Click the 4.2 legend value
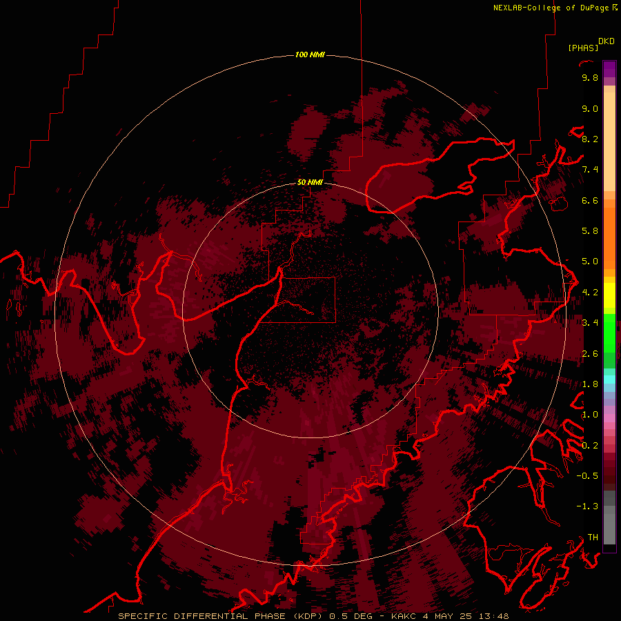Image resolution: width=621 pixels, height=621 pixels. click(x=590, y=293)
